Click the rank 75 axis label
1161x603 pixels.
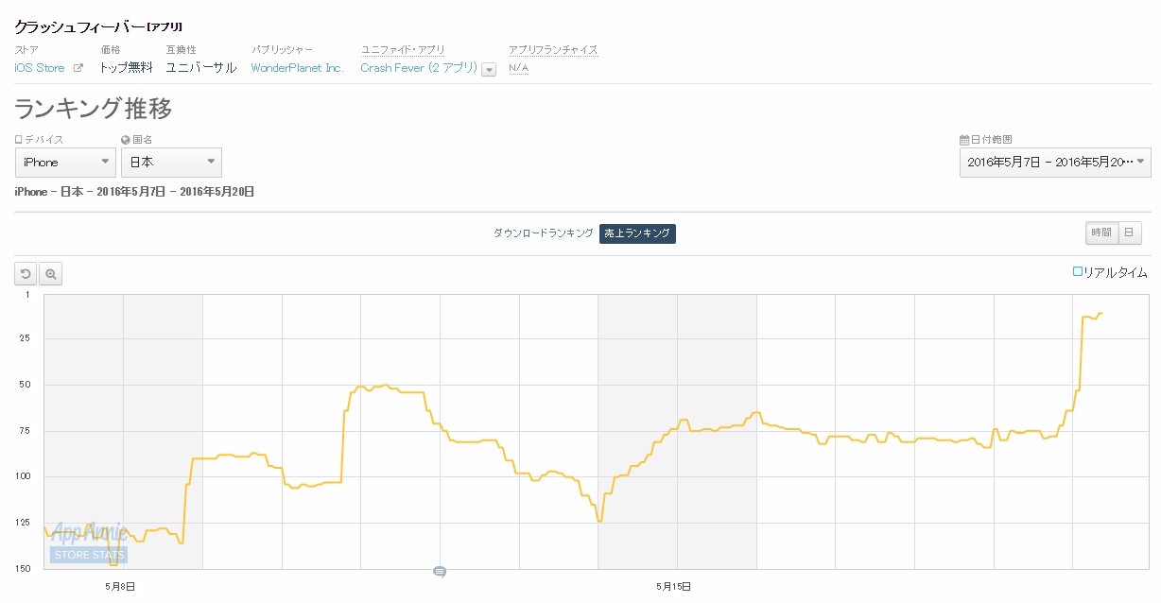25,431
